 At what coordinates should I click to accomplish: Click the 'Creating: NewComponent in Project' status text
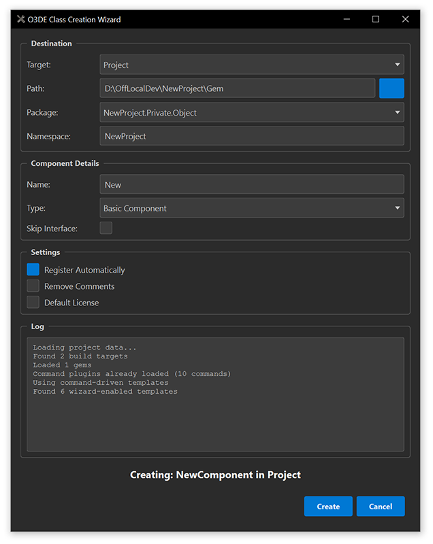[x=215, y=475]
